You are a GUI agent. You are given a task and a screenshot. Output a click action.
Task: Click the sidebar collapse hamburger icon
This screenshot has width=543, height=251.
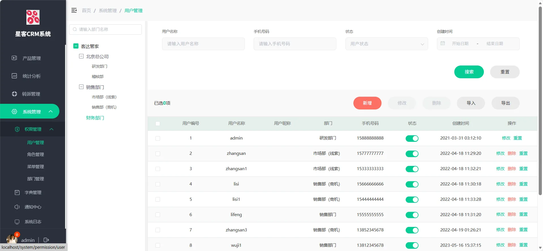[74, 10]
